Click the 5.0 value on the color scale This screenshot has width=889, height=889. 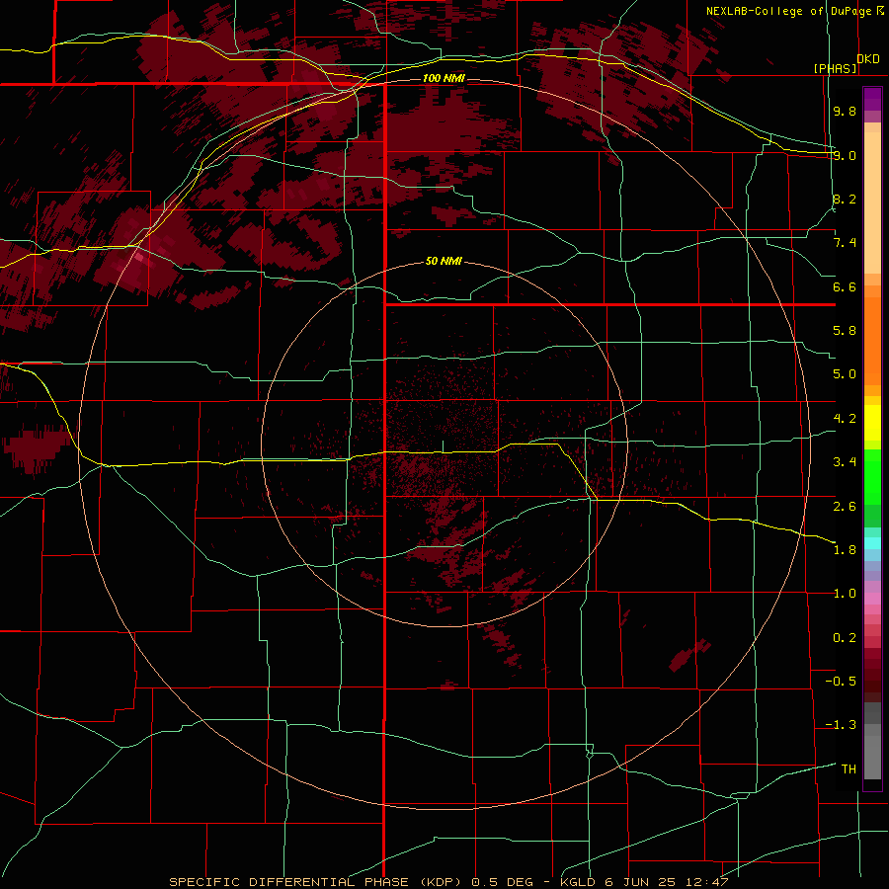point(845,374)
